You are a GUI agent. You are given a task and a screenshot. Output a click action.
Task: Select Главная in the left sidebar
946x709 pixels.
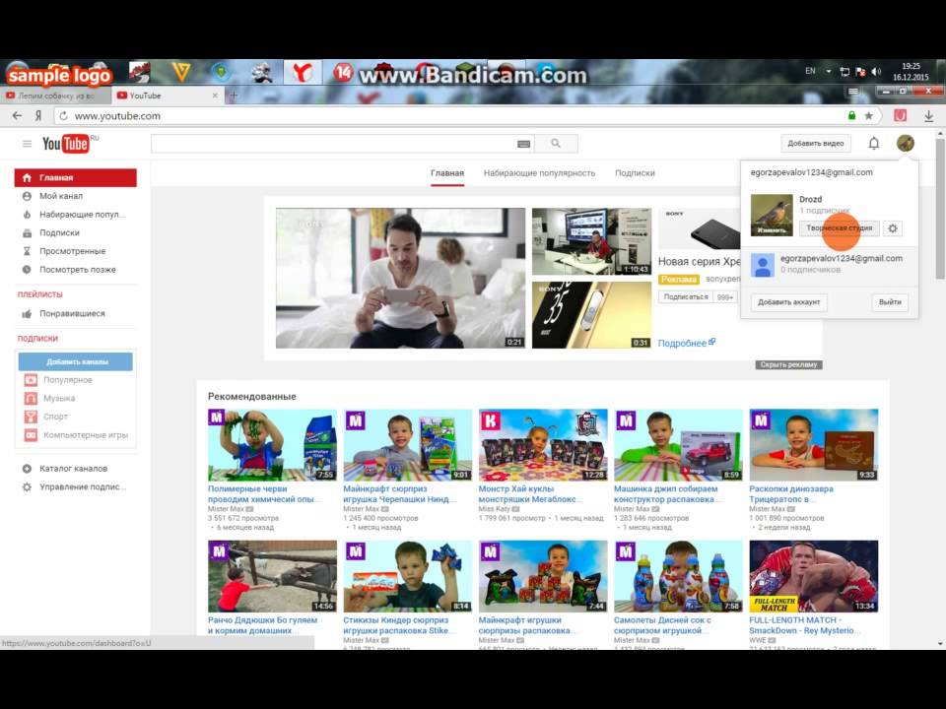click(x=76, y=178)
